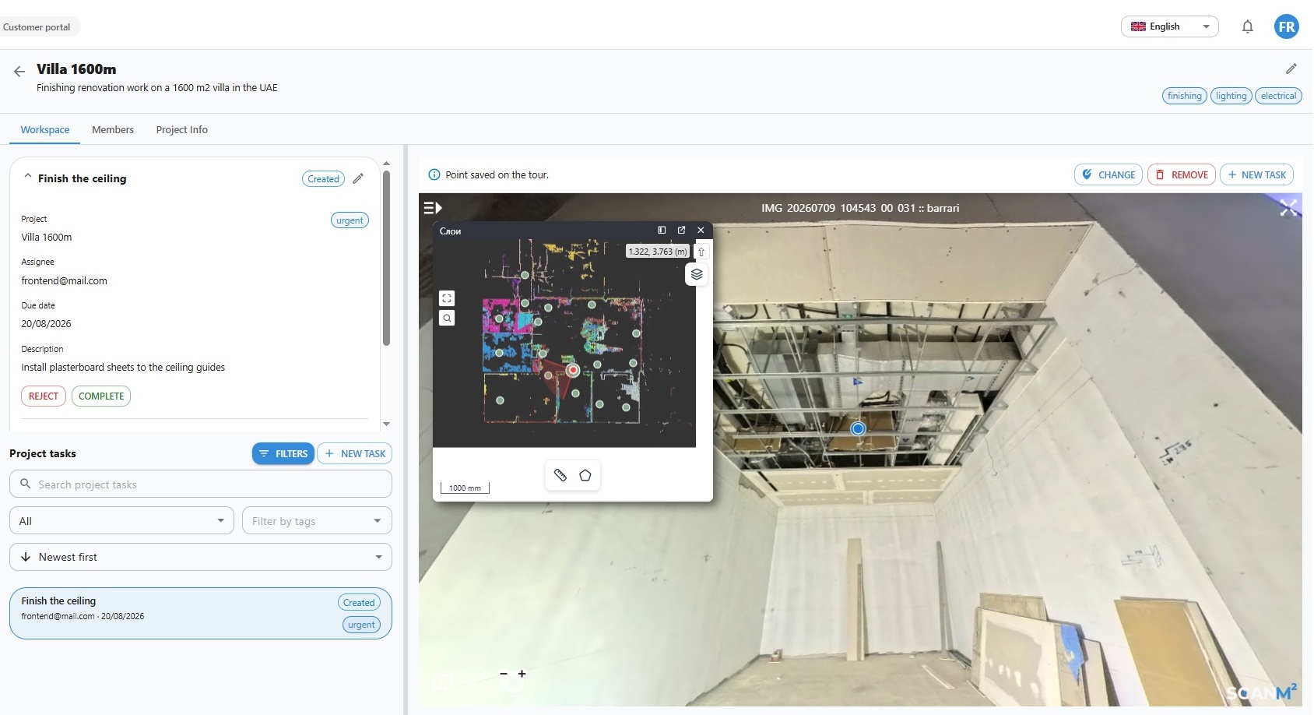Open the map layers stack icon

697,274
